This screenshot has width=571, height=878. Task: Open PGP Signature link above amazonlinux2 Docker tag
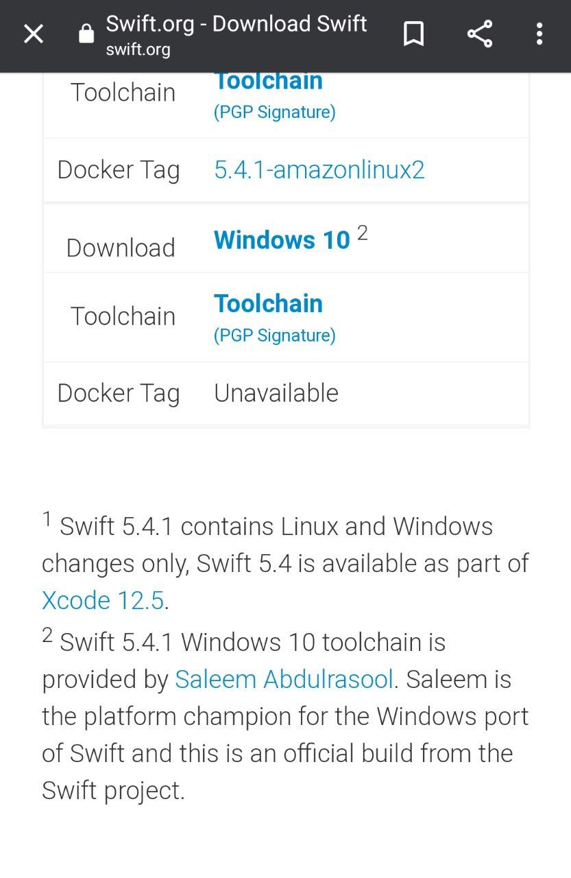click(x=274, y=112)
